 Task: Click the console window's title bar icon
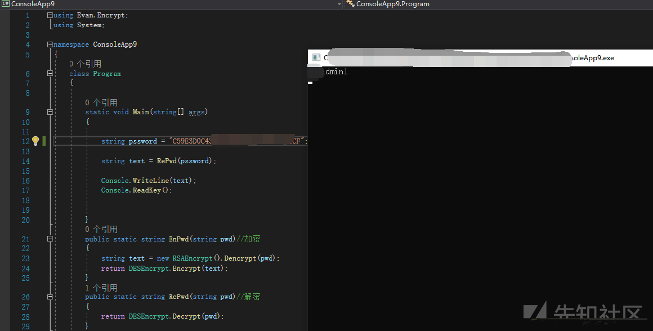pos(316,57)
